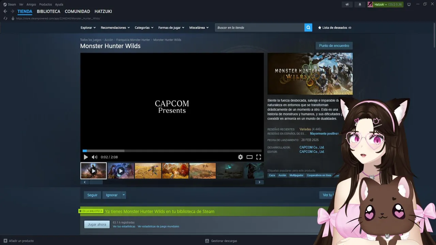The image size is (436, 245).
Task: Open Ver estadísticas de juego mundiales link
Action: click(x=158, y=227)
